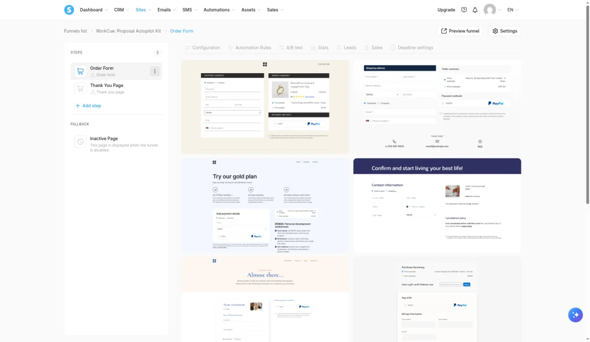The image size is (590, 342).
Task: Select the Thank You Page step
Action: pyautogui.click(x=116, y=88)
